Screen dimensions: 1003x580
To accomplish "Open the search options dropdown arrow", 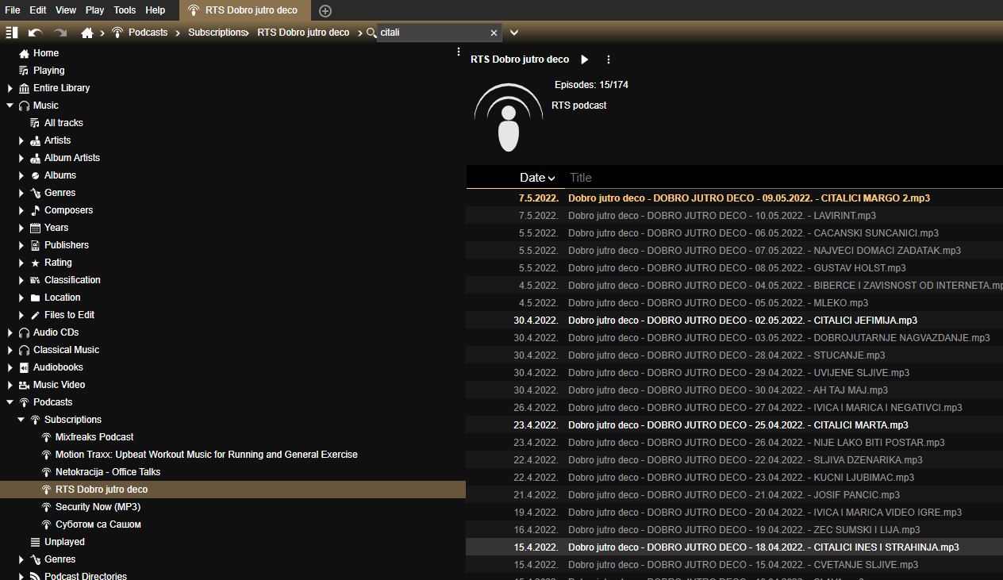I will 514,33.
